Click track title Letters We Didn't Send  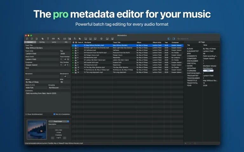point(121,60)
